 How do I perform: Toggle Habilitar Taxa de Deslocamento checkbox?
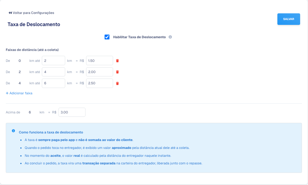(107, 37)
